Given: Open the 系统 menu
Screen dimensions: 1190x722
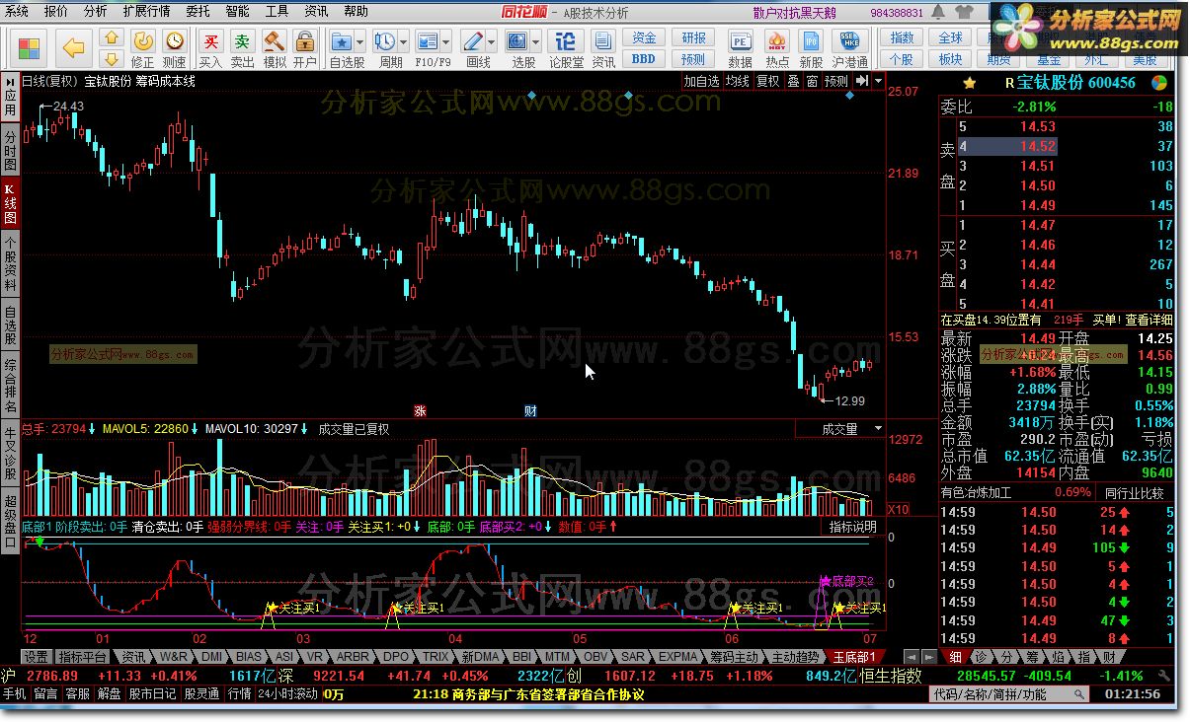Looking at the screenshot, I should click(18, 12).
